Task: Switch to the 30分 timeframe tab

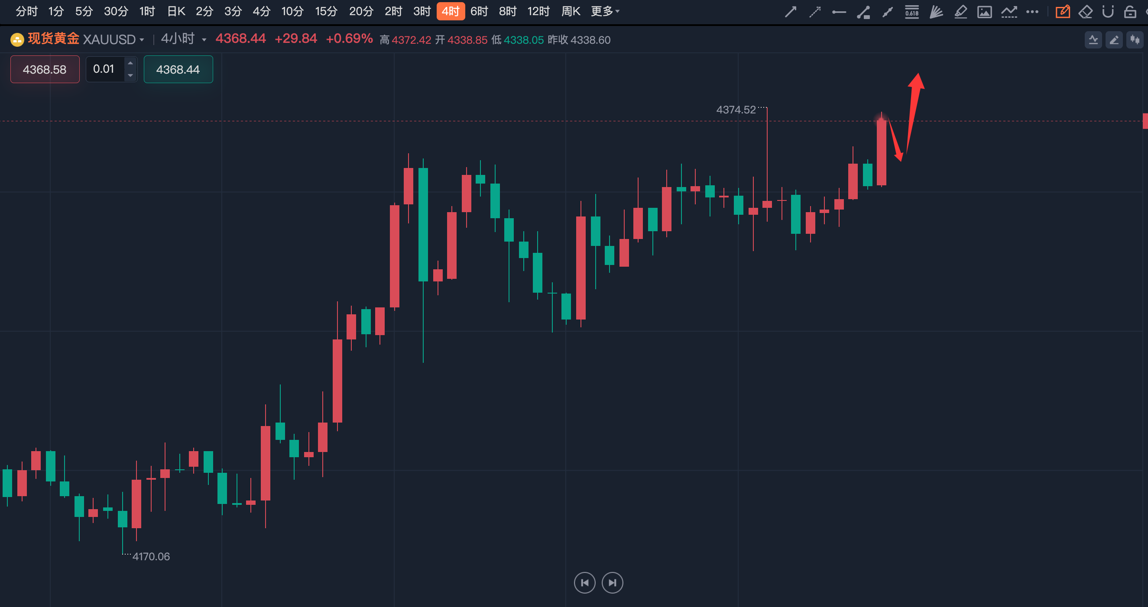Action: [x=116, y=11]
